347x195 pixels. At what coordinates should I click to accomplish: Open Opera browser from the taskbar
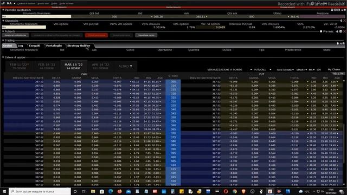pos(226,191)
